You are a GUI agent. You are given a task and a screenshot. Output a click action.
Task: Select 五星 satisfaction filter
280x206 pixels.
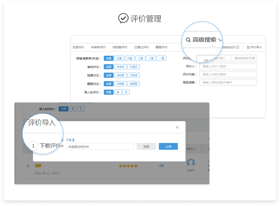point(119,58)
